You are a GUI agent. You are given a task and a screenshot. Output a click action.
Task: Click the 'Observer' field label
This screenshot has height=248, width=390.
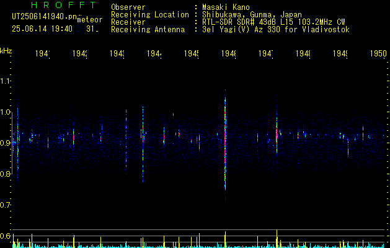[128, 7]
